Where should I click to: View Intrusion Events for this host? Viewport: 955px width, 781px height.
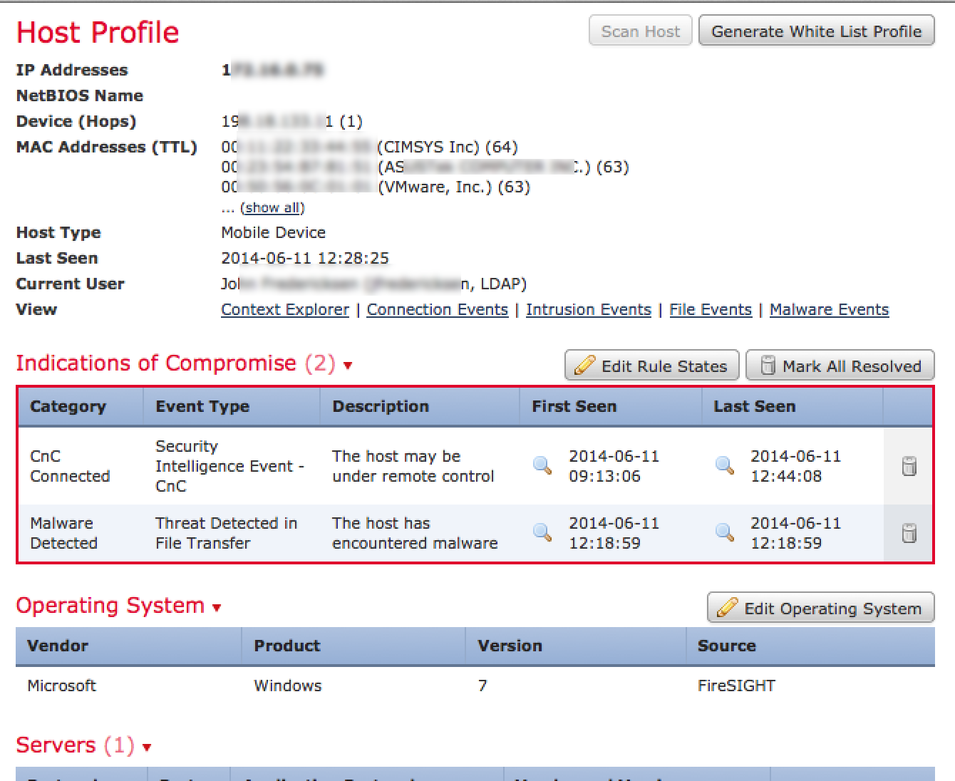[x=588, y=309]
